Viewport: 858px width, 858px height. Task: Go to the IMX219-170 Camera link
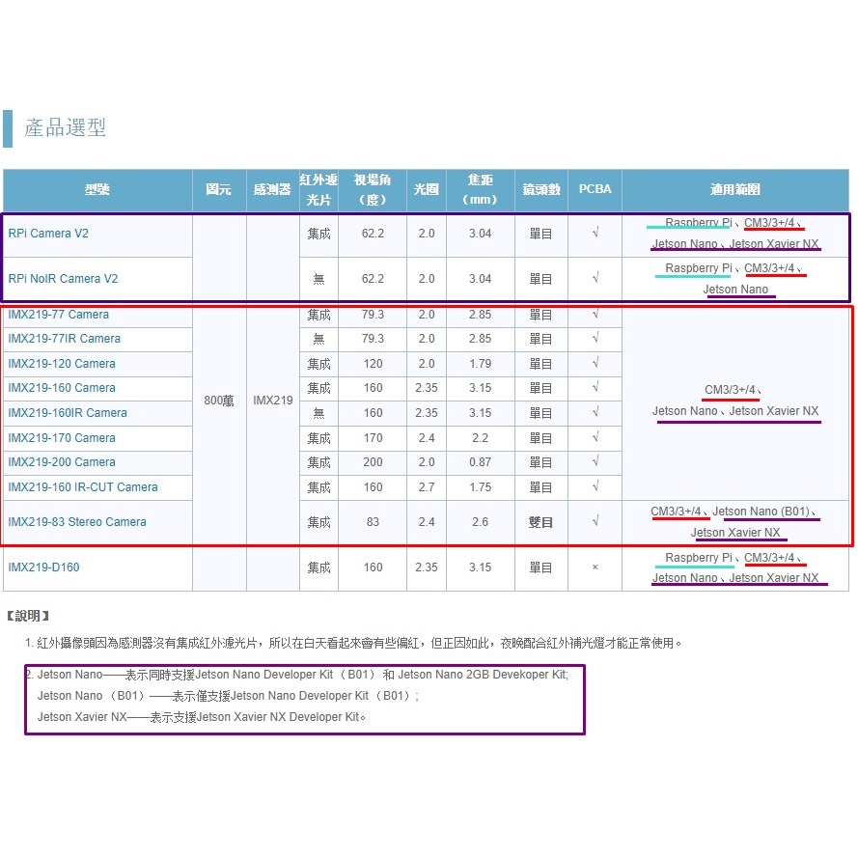coord(61,438)
